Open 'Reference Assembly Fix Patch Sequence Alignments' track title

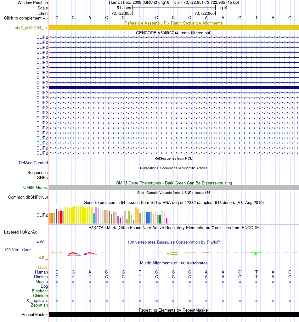tap(174, 23)
